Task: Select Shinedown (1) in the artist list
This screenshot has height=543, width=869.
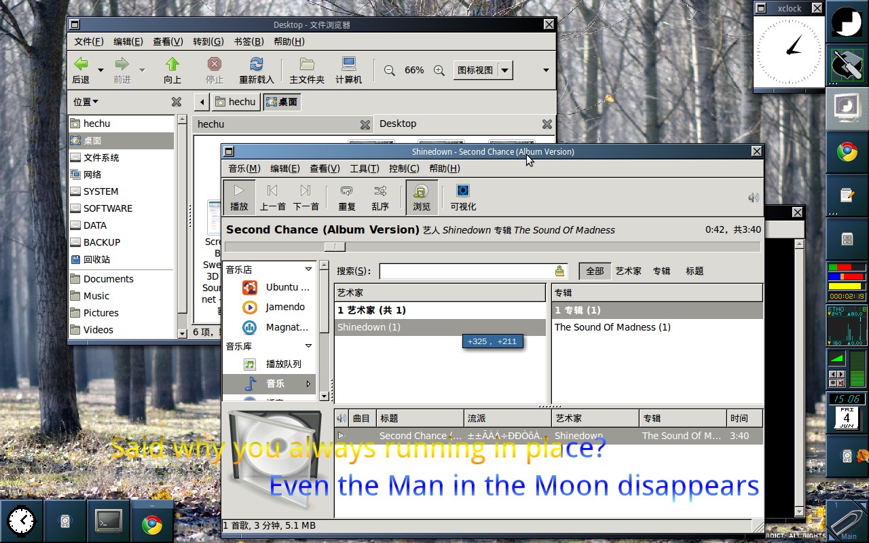Action: 440,327
